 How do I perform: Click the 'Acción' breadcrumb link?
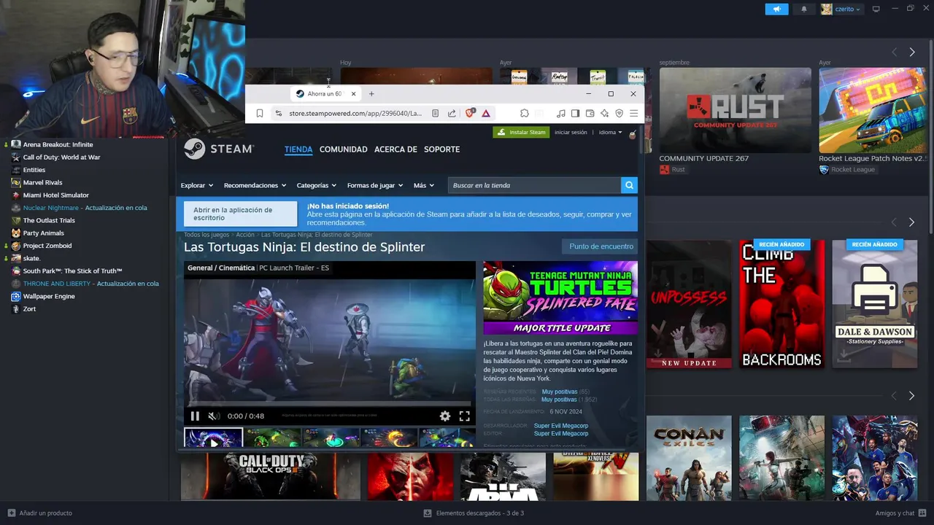pyautogui.click(x=245, y=235)
